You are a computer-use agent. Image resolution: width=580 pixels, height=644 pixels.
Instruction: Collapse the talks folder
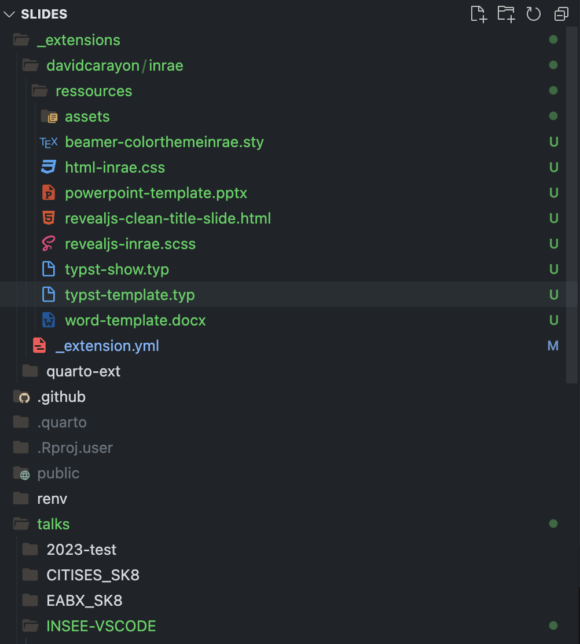point(53,524)
